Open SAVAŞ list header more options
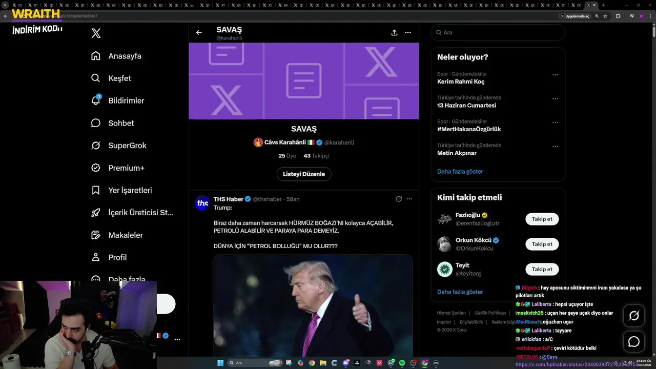Viewport: 656px width, 369px height. (408, 32)
